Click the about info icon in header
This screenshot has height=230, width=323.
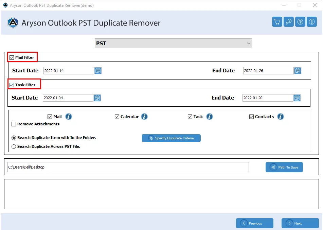(x=311, y=22)
